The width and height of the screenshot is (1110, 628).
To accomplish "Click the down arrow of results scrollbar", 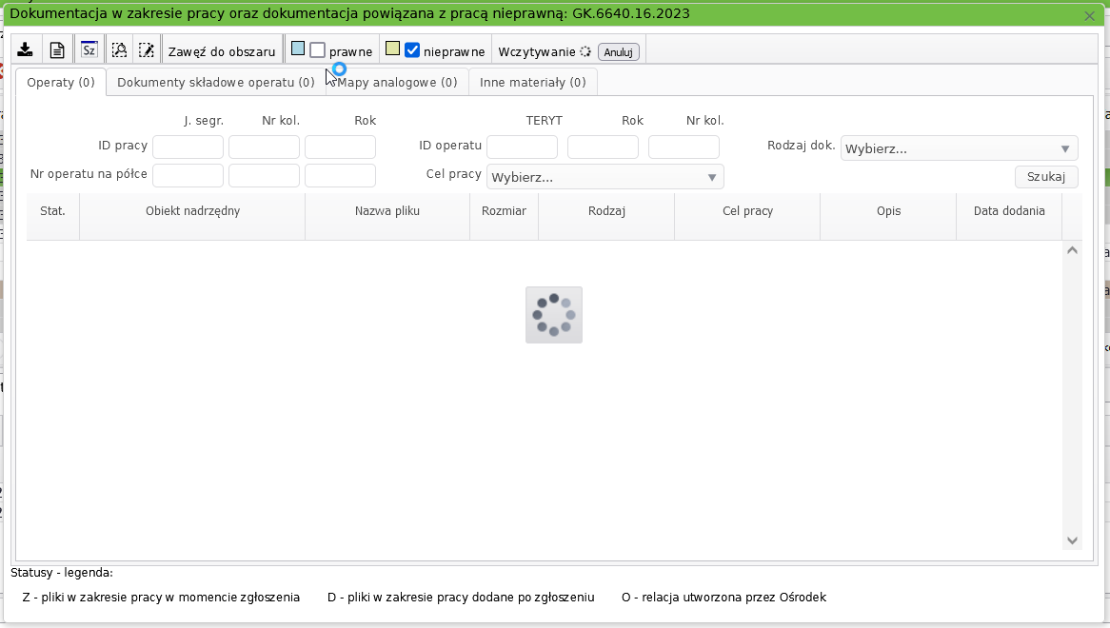I will point(1072,540).
